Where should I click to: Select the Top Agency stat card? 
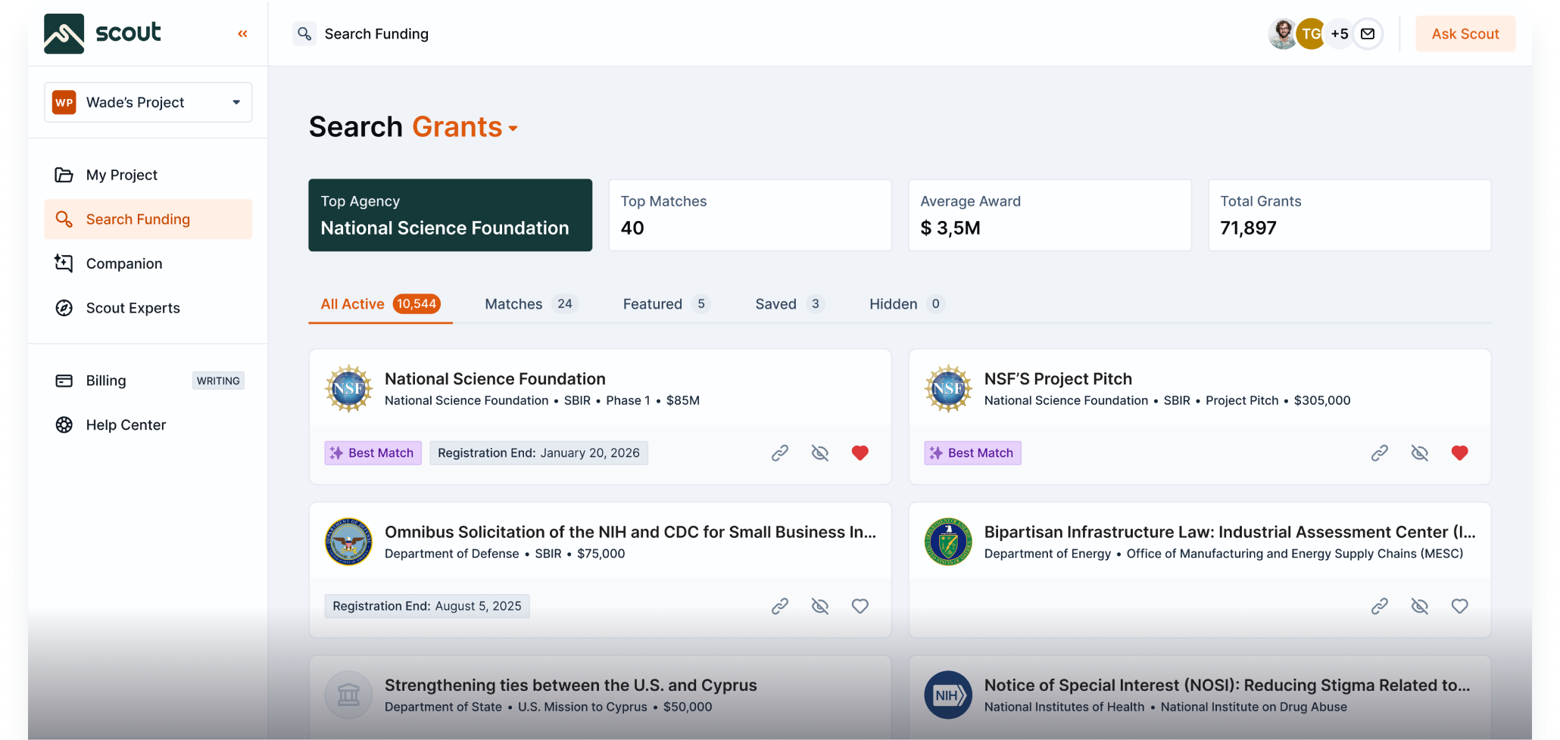click(450, 215)
